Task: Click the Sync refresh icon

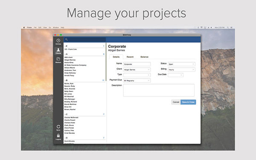Action: click(x=58, y=127)
